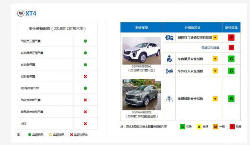Image resolution: width=250 pixels, height=145 pixels.
Task: Click the red X for 后排侧气囊
Action: tap(85, 76)
